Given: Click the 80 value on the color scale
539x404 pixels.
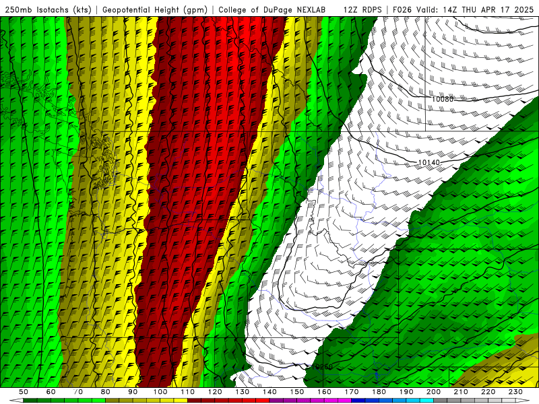Looking at the screenshot, I should pos(106,392).
